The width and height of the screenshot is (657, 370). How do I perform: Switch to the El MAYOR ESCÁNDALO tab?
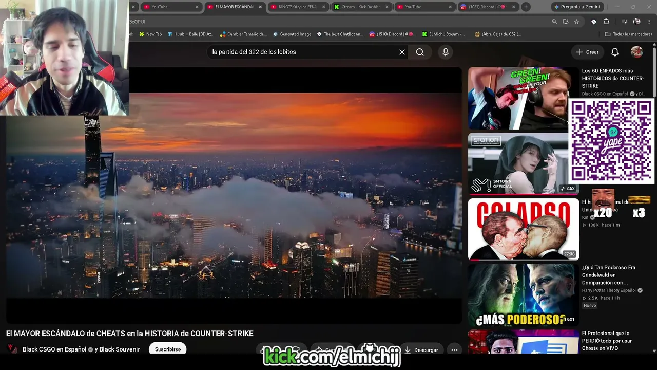pyautogui.click(x=235, y=7)
